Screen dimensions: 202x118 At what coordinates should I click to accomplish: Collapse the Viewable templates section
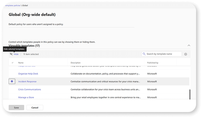[x=189, y=45]
